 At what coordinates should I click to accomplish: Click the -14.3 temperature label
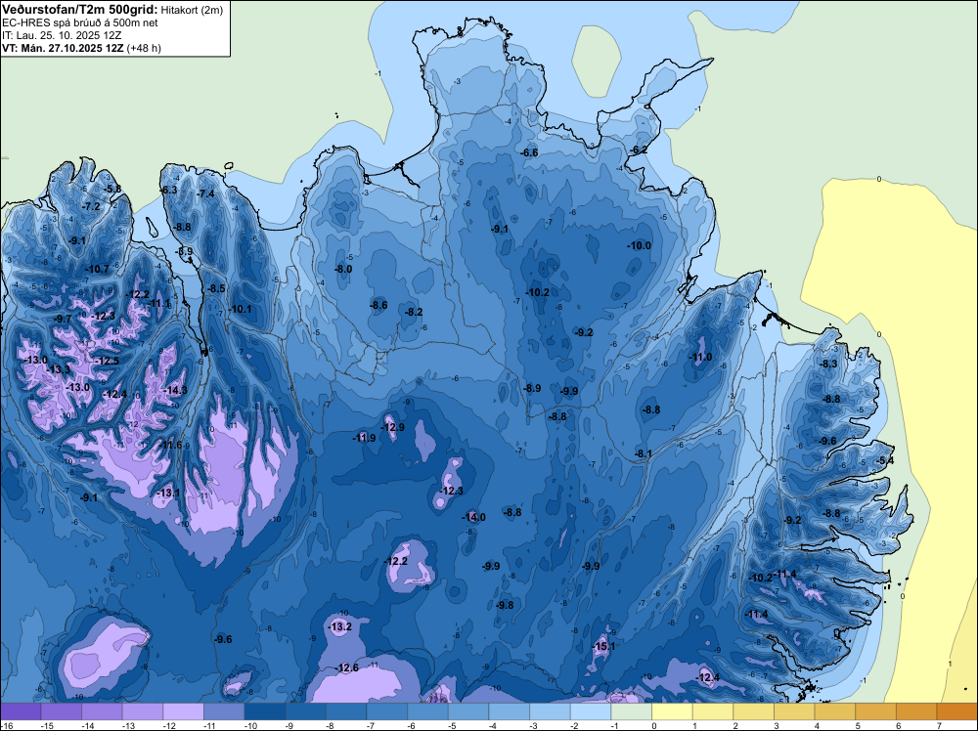pyautogui.click(x=175, y=390)
